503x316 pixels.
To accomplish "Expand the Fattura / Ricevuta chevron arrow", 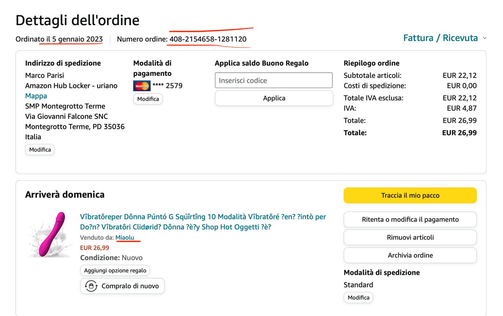I will coord(485,38).
